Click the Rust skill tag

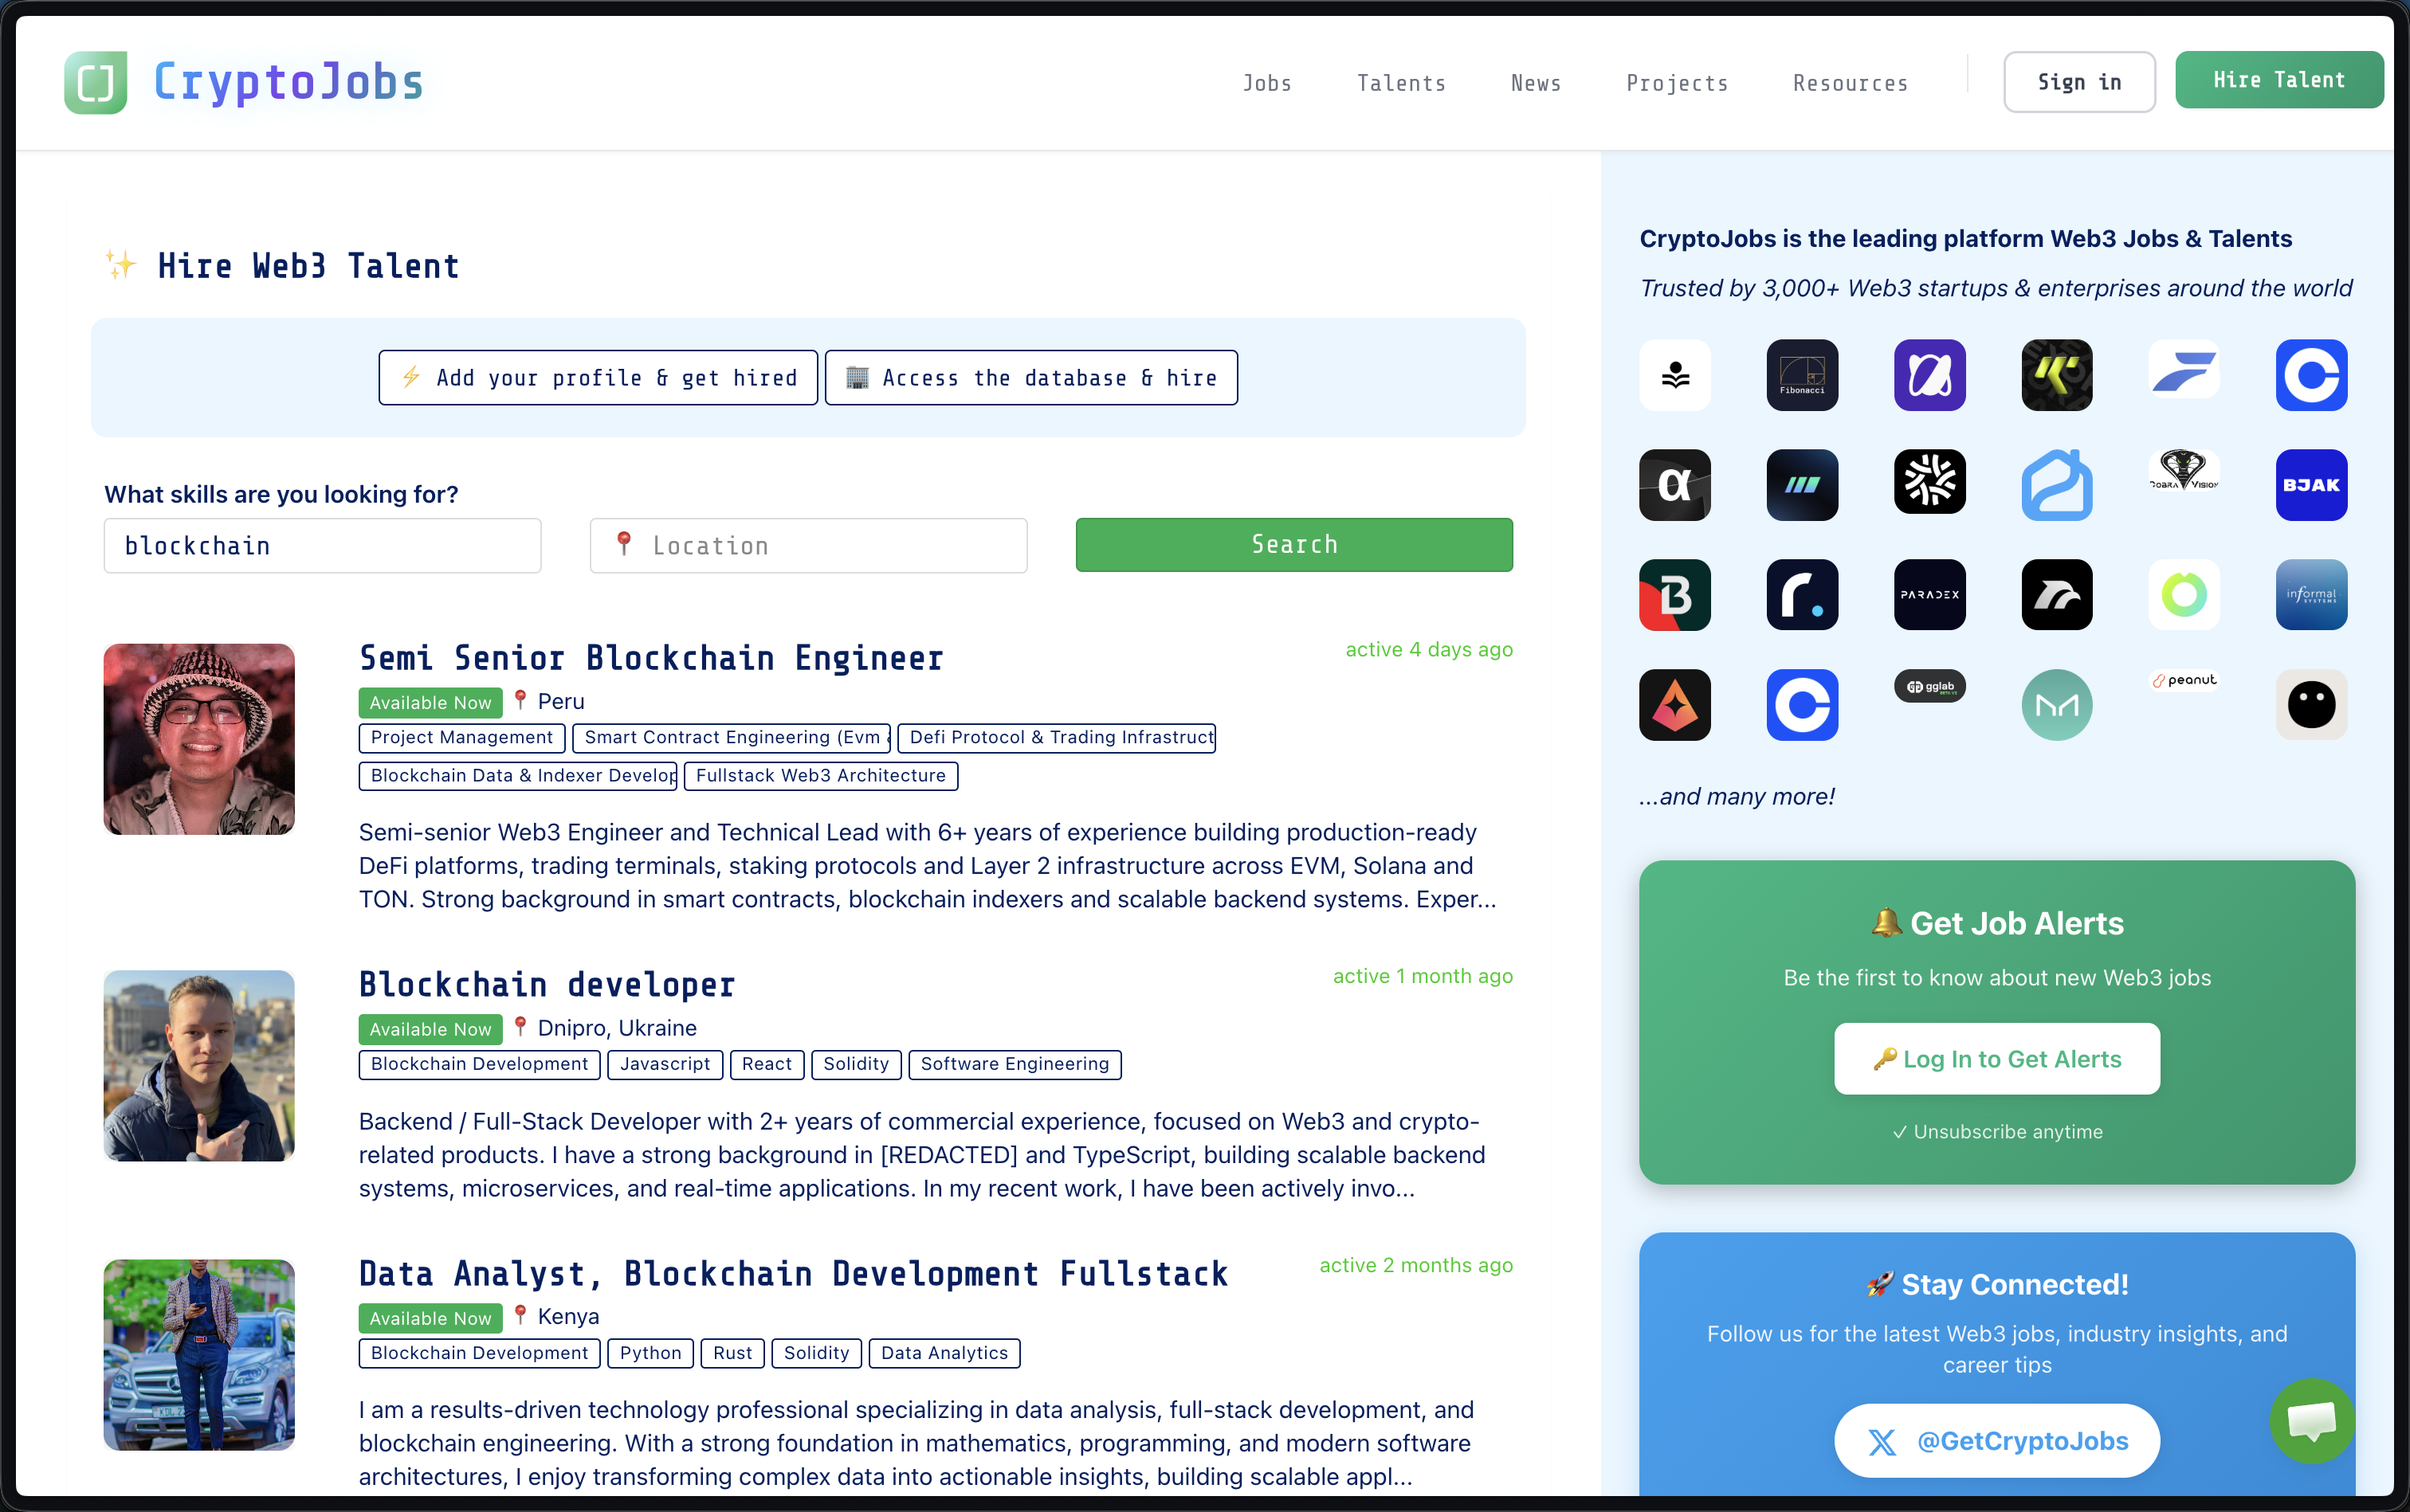pyautogui.click(x=732, y=1354)
